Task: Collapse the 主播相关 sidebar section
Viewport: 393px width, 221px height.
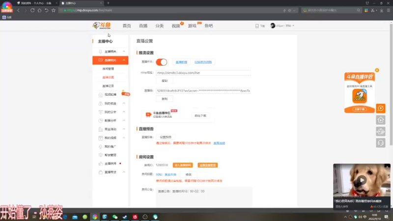Action: (124, 52)
